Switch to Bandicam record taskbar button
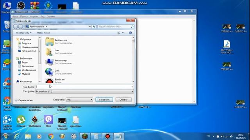Viewport: 250px width, 140px height. (x=108, y=136)
